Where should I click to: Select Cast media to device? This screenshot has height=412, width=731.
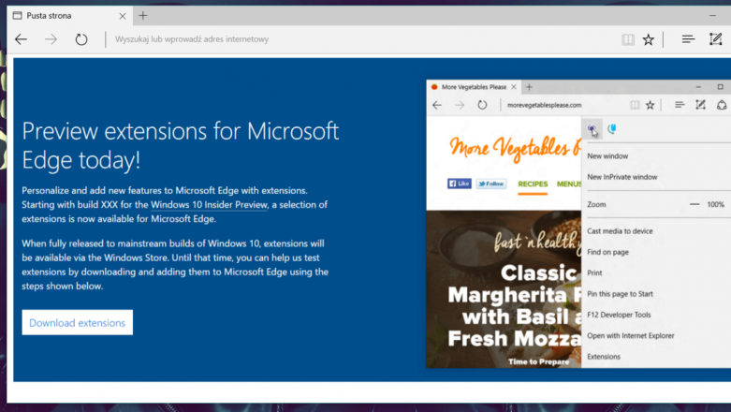click(x=620, y=231)
